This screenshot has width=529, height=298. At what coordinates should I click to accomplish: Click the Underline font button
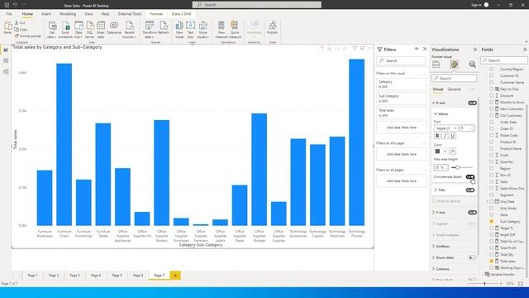pyautogui.click(x=453, y=136)
